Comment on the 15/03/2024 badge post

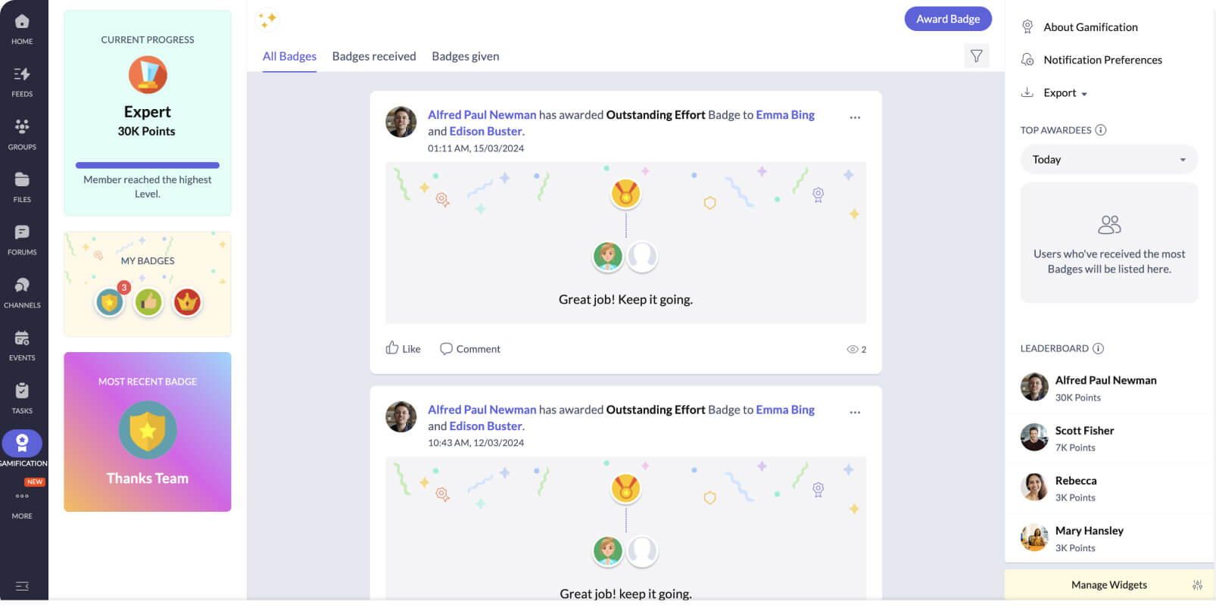[470, 349]
